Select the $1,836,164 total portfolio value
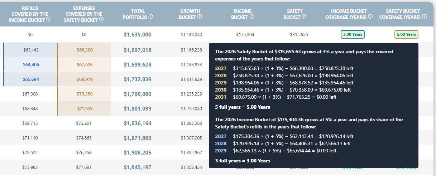The width and height of the screenshot is (436, 176). (x=138, y=123)
